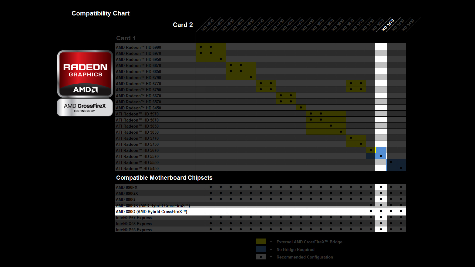Viewport: 475px width, 267px height.
Task: Click the Intel P67 Express chipset label
Action: pyautogui.click(x=133, y=218)
